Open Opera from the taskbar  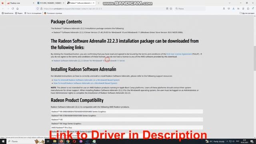click(x=74, y=141)
